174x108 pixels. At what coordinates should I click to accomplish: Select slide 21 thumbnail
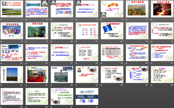(162, 53)
